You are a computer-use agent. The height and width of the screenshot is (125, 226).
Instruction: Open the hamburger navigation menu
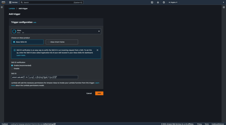click(x=2, y=7)
